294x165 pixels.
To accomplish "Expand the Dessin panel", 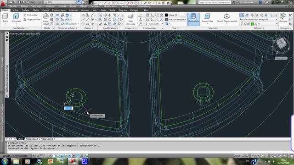I will coord(89,28).
